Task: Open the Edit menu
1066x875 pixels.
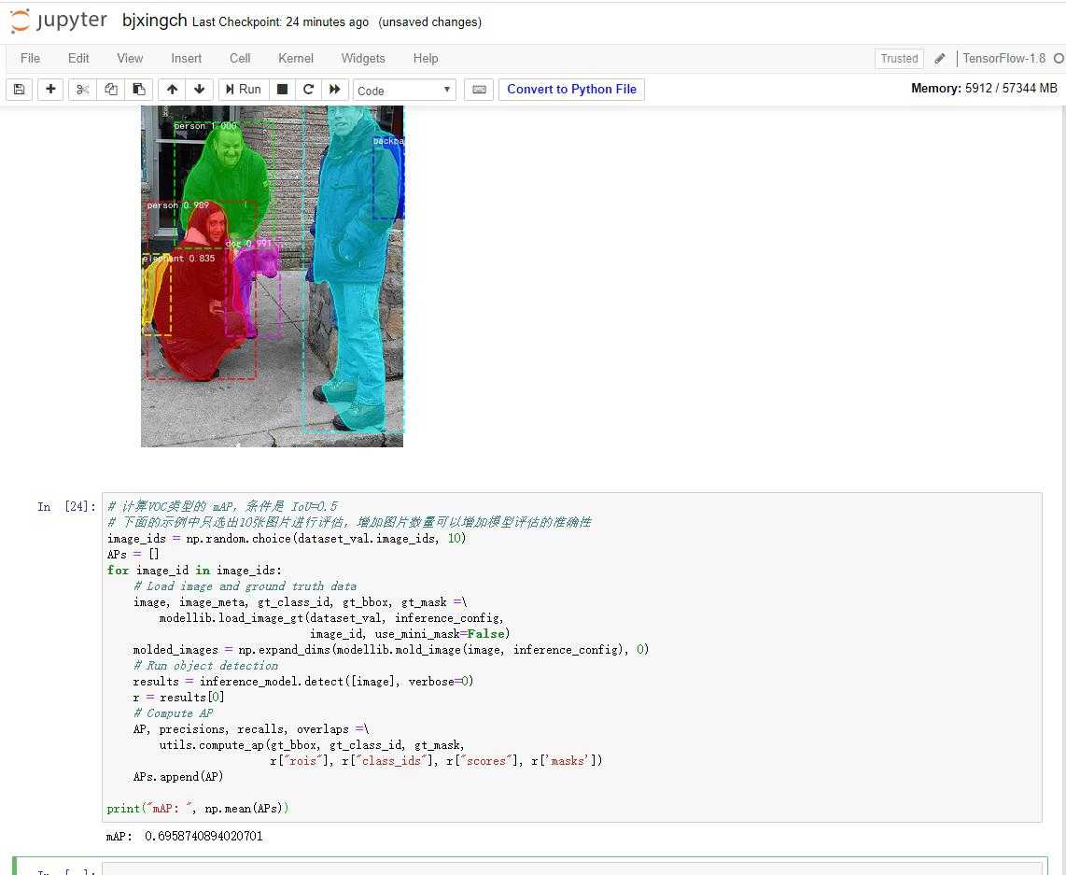Action: pos(78,59)
